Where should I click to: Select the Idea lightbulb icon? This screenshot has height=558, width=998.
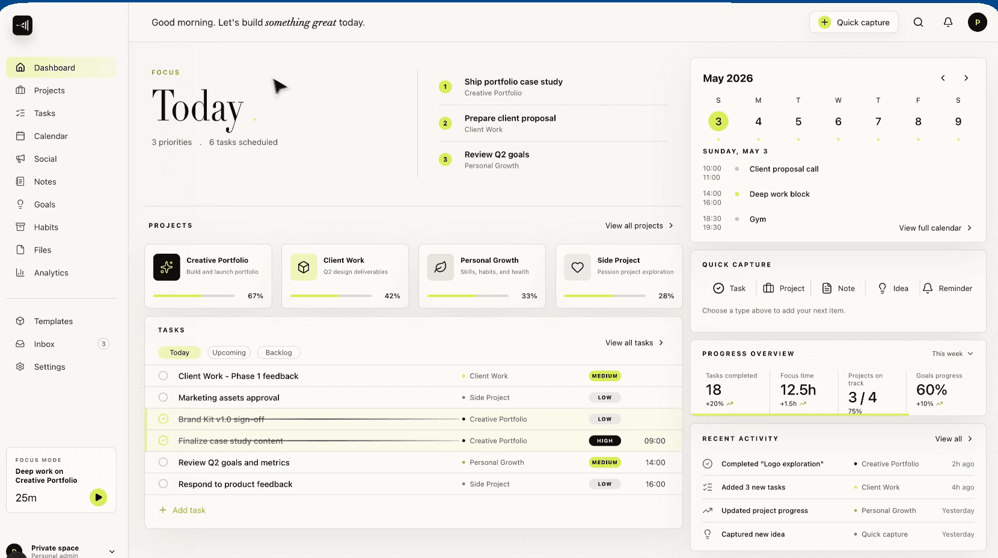[x=882, y=288]
